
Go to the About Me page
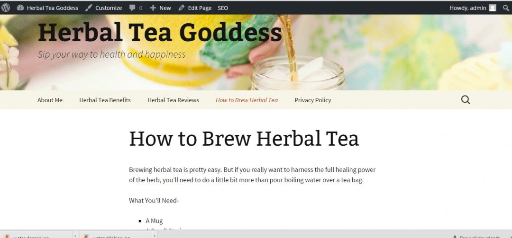tap(50, 100)
